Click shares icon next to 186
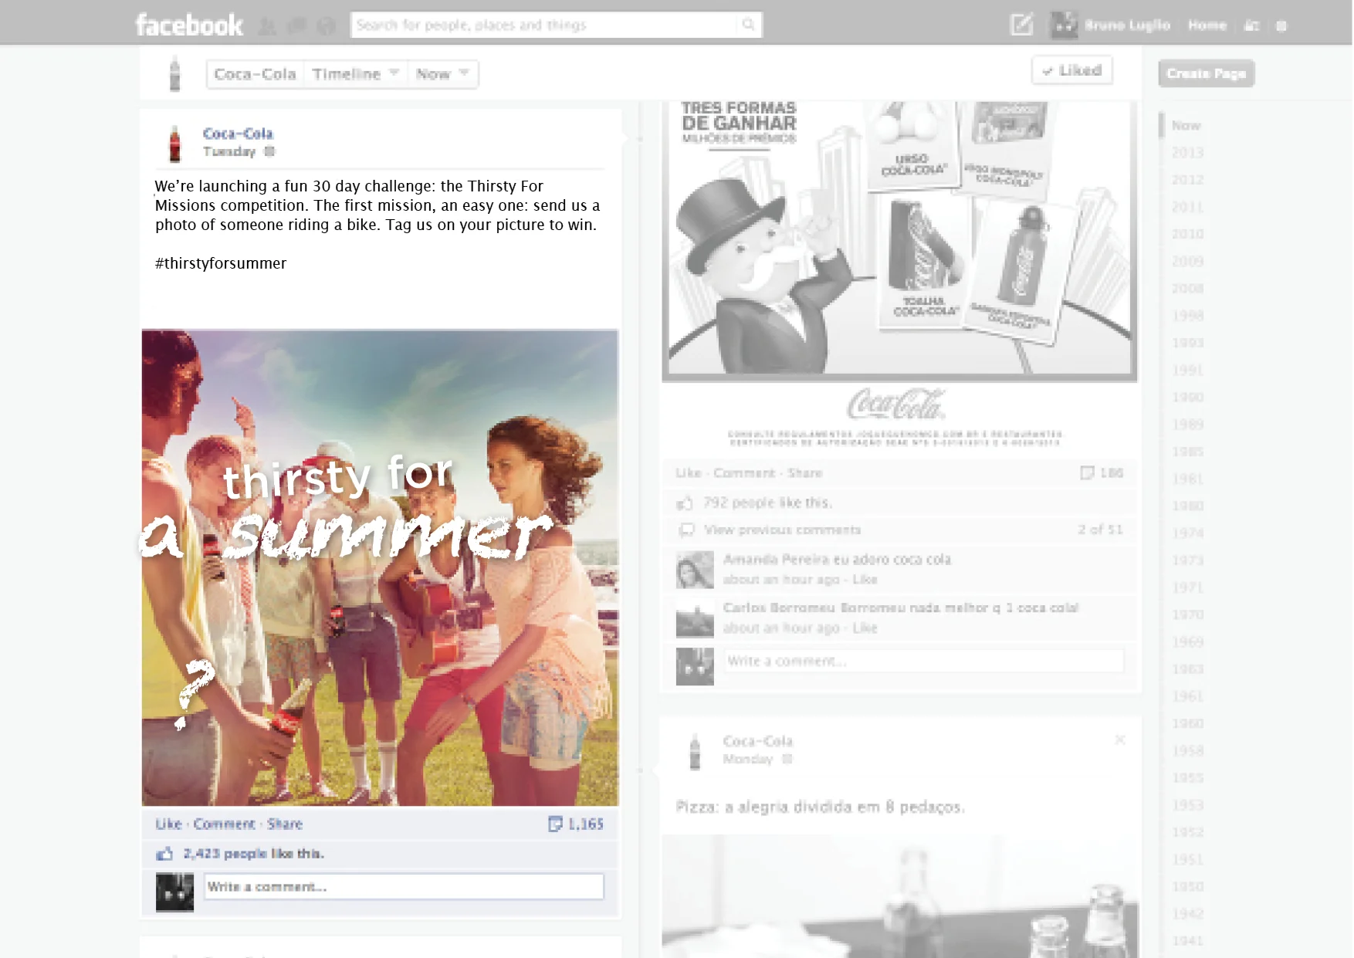1354x958 pixels. [1086, 472]
